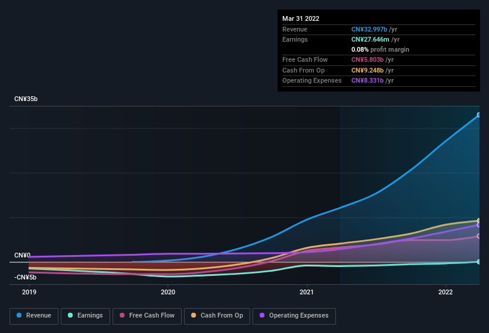Click the teal Earnings endpoint marker
This screenshot has height=333, width=489.
tap(479, 262)
